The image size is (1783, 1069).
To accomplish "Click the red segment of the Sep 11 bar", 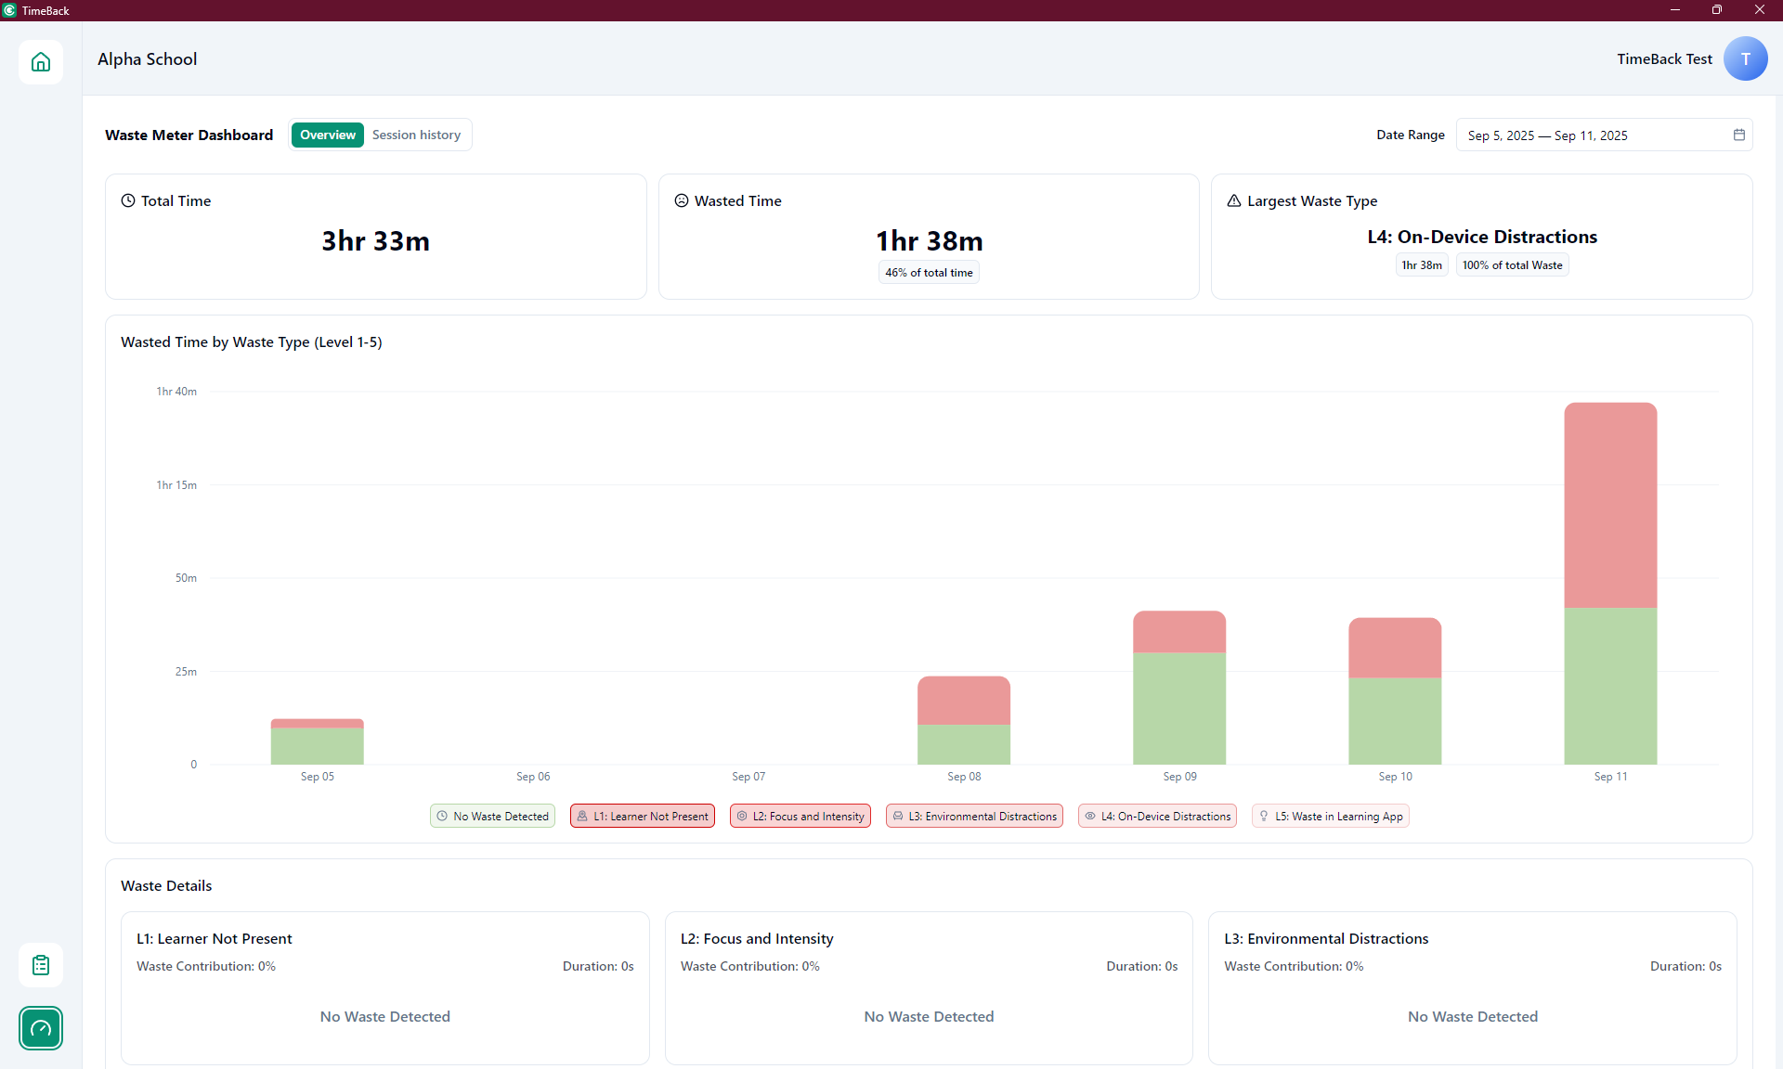I will 1610,506.
